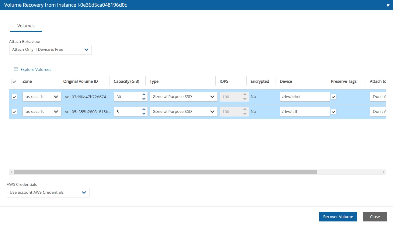The height and width of the screenshot is (226, 393).
Task: Click the Explore Volumes window icon
Action: [x=16, y=69]
